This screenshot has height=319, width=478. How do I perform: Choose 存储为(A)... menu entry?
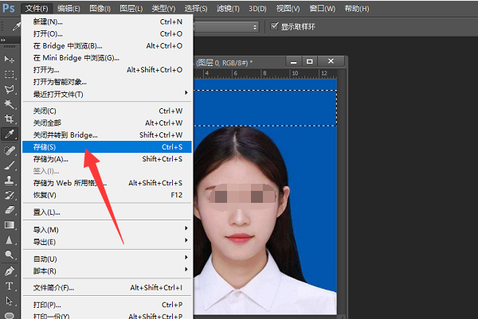tap(107, 159)
